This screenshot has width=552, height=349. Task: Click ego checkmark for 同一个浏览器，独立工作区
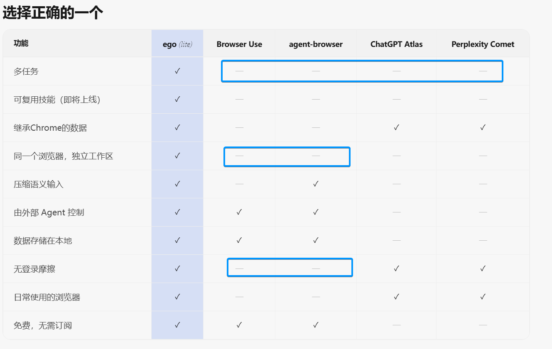coord(177,156)
